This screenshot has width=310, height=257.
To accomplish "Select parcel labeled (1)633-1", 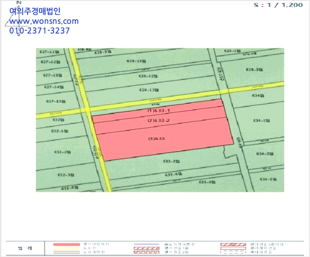I will tap(159, 111).
